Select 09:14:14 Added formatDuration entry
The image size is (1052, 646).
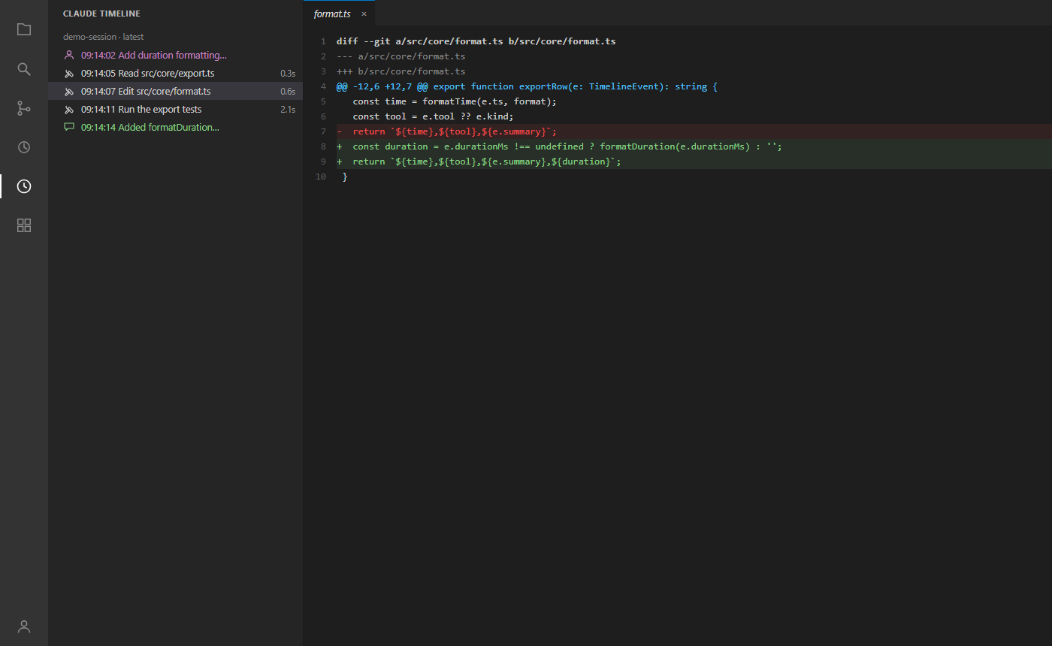[x=176, y=127]
